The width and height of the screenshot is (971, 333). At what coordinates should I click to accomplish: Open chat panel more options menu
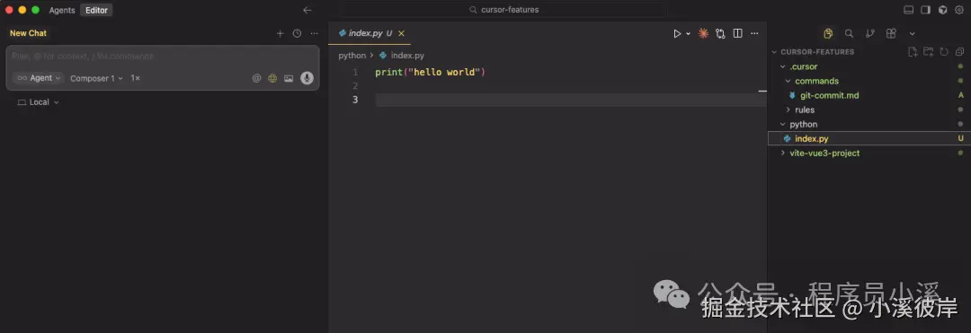pos(314,33)
